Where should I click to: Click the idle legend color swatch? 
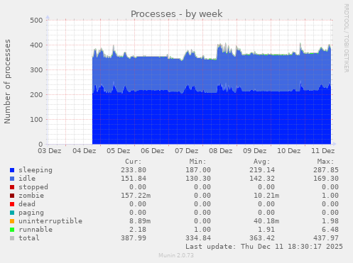point(12,179)
